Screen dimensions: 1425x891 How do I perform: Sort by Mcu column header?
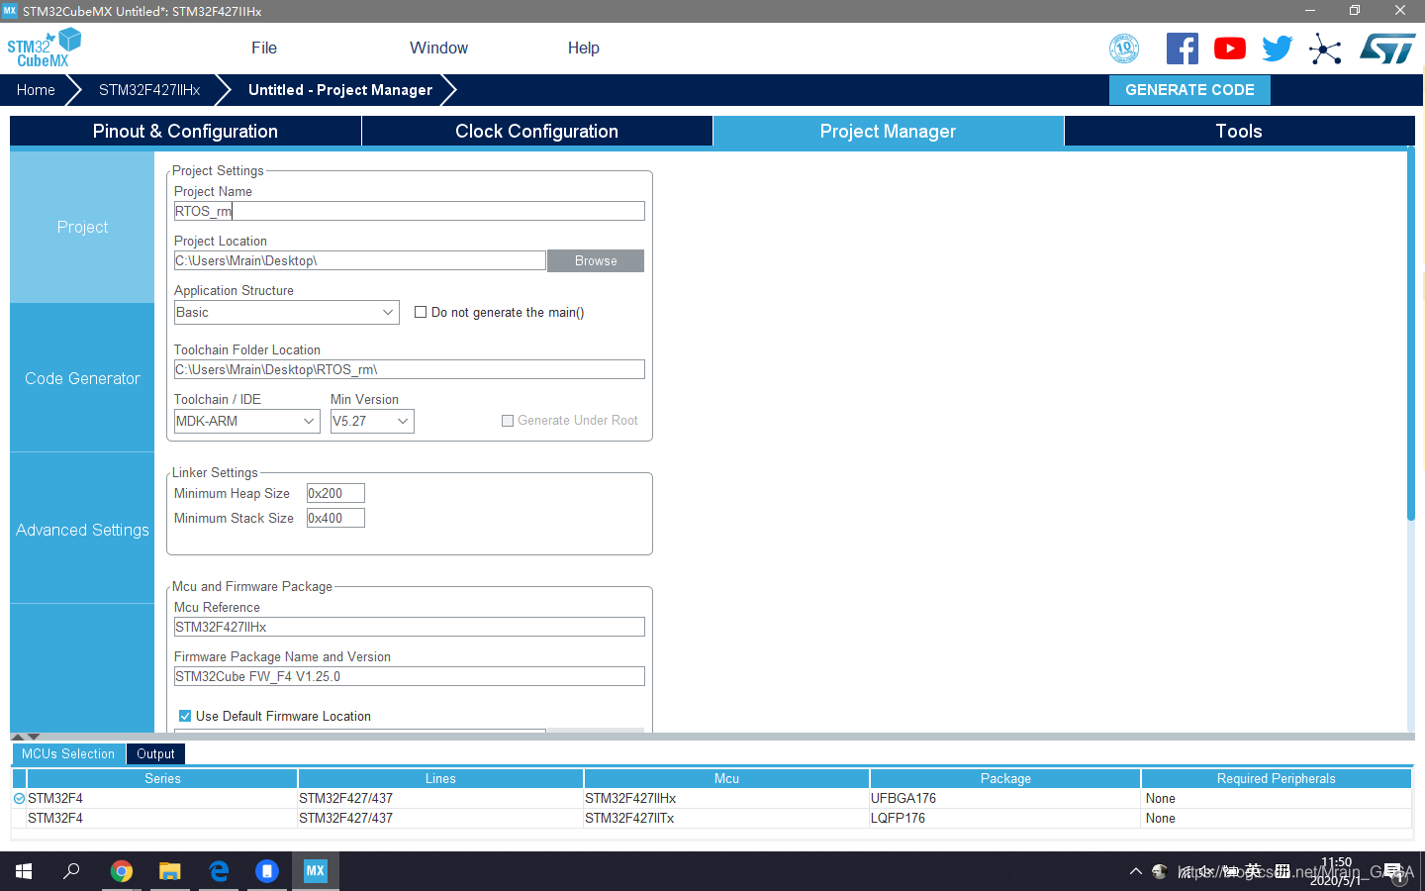click(726, 778)
